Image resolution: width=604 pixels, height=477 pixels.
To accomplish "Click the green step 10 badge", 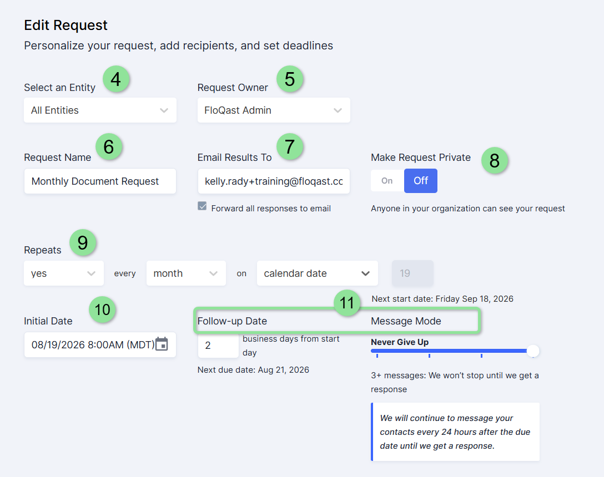I will [103, 310].
